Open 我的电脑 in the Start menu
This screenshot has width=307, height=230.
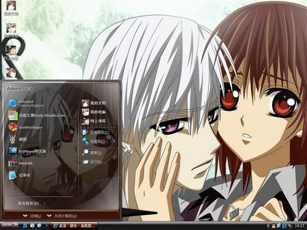(x=94, y=112)
